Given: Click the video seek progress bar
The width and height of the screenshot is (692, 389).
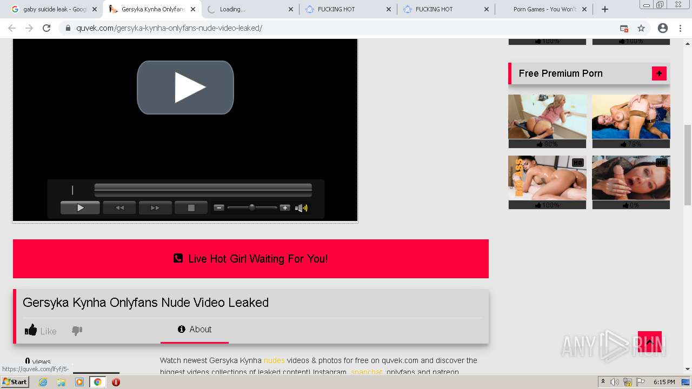Looking at the screenshot, I should pos(203,190).
